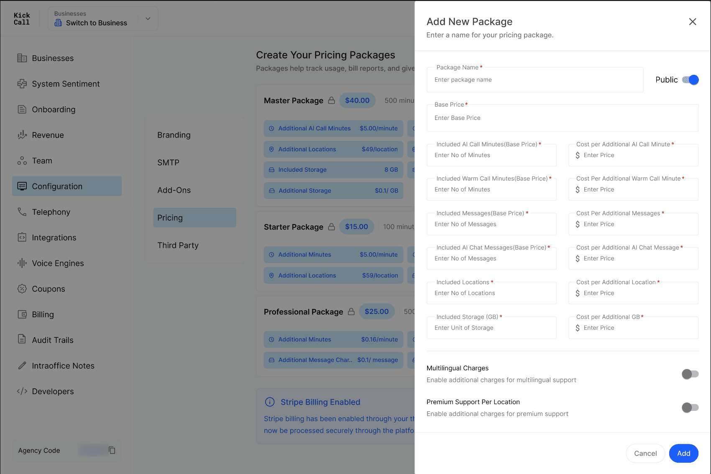
Task: Click Master Package Additional Locations $49/location row
Action: [x=333, y=149]
